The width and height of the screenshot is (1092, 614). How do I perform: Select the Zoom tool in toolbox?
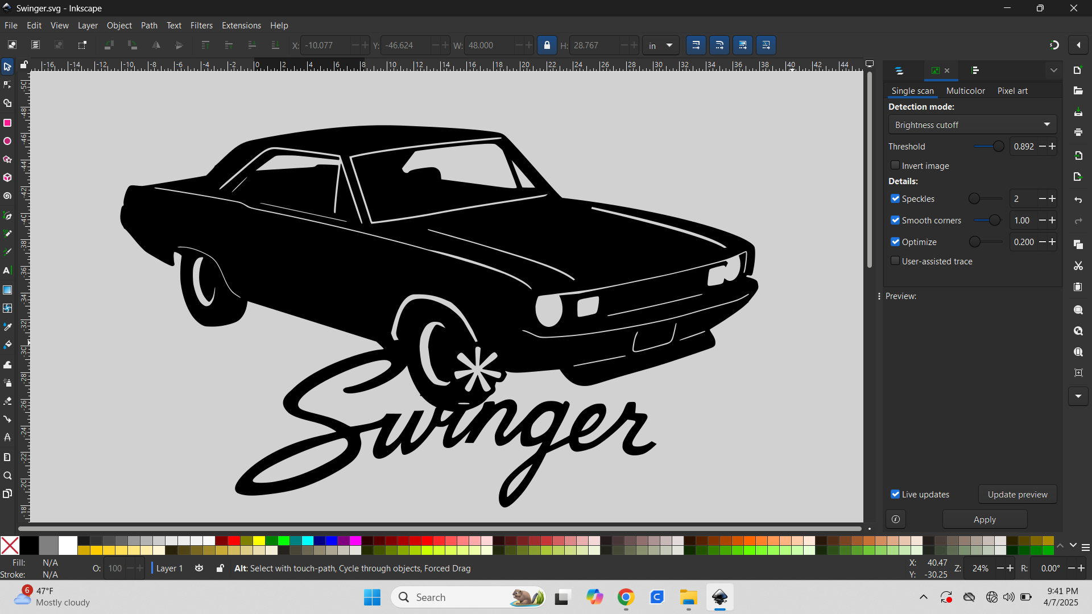point(7,476)
